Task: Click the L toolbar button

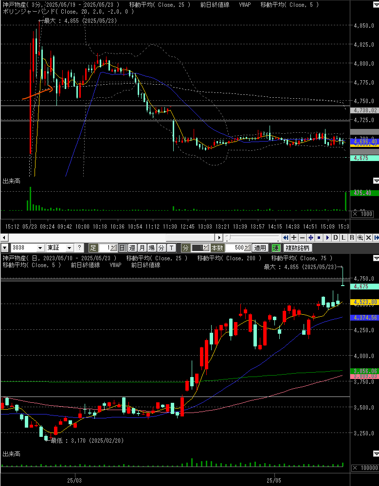Action: click(343, 238)
